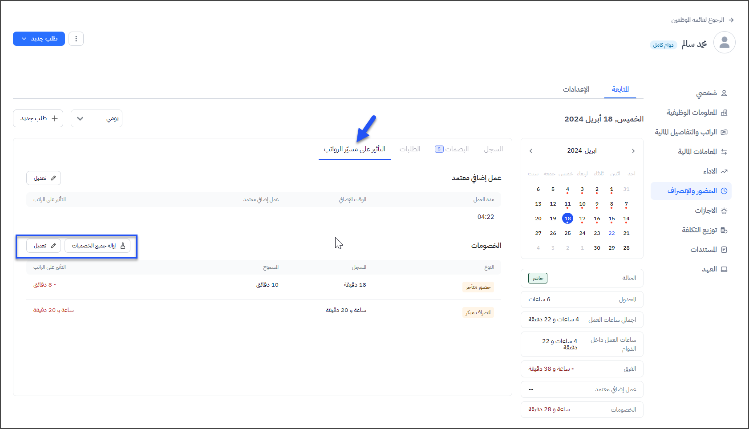Viewport: 749px width, 429px height.
Task: Open العهد sidebar item
Action: [709, 269]
